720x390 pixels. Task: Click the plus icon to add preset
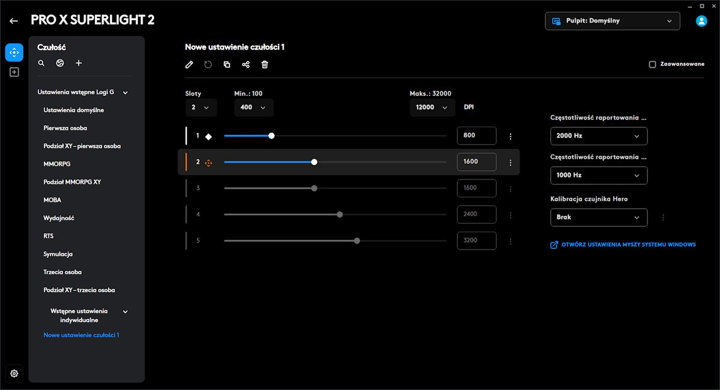click(x=79, y=63)
